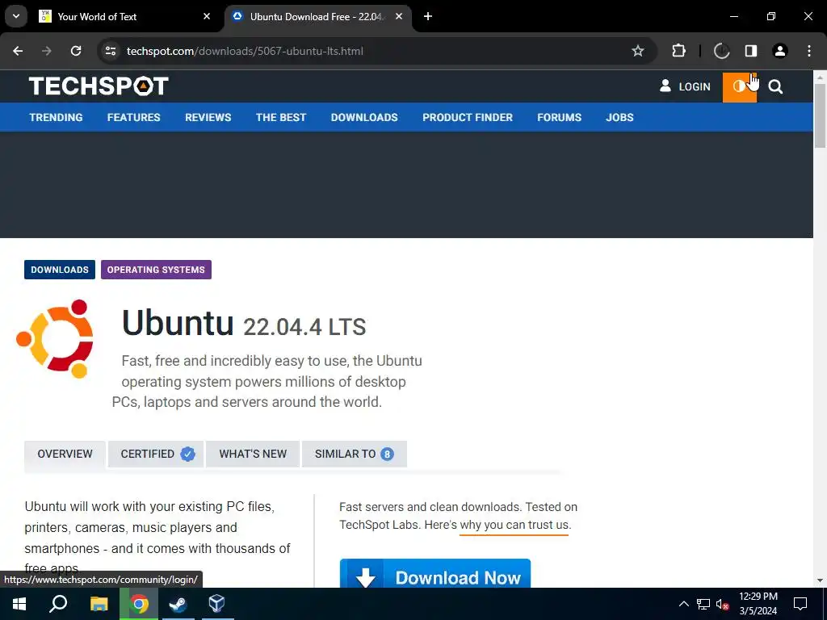Open Windows taskbar search
The height and width of the screenshot is (620, 827).
click(x=58, y=604)
